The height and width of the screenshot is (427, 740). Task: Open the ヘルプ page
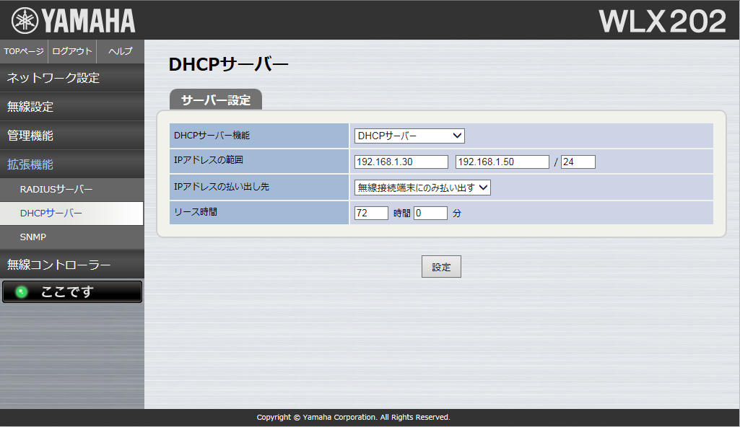(119, 51)
